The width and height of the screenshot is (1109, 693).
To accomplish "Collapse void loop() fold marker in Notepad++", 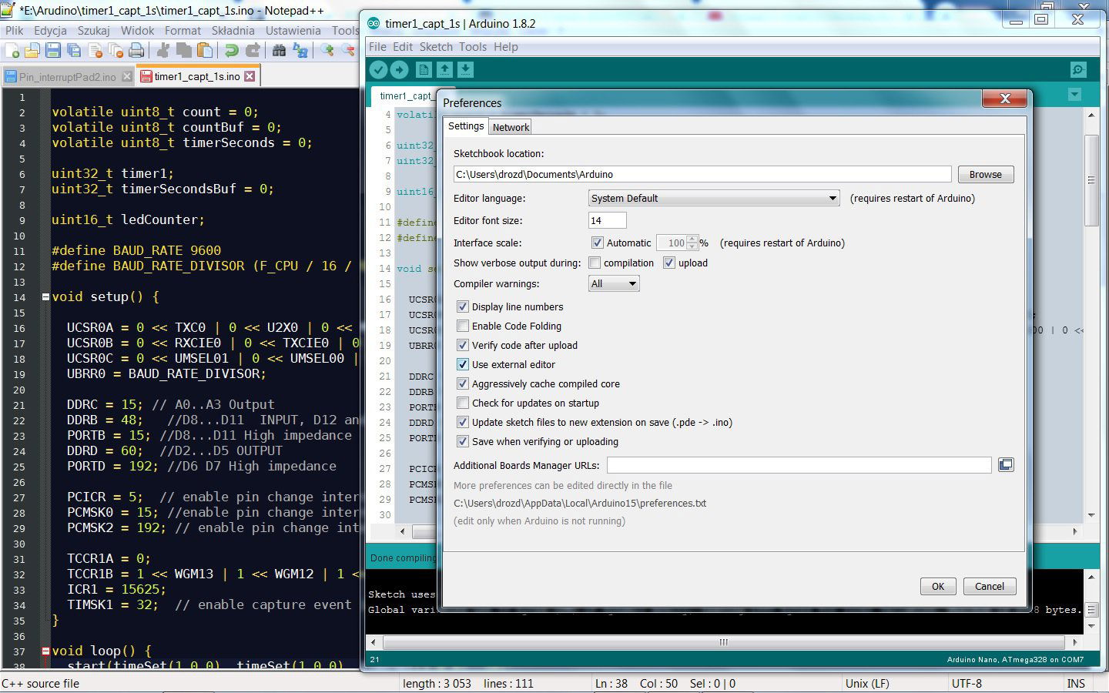I will point(45,651).
